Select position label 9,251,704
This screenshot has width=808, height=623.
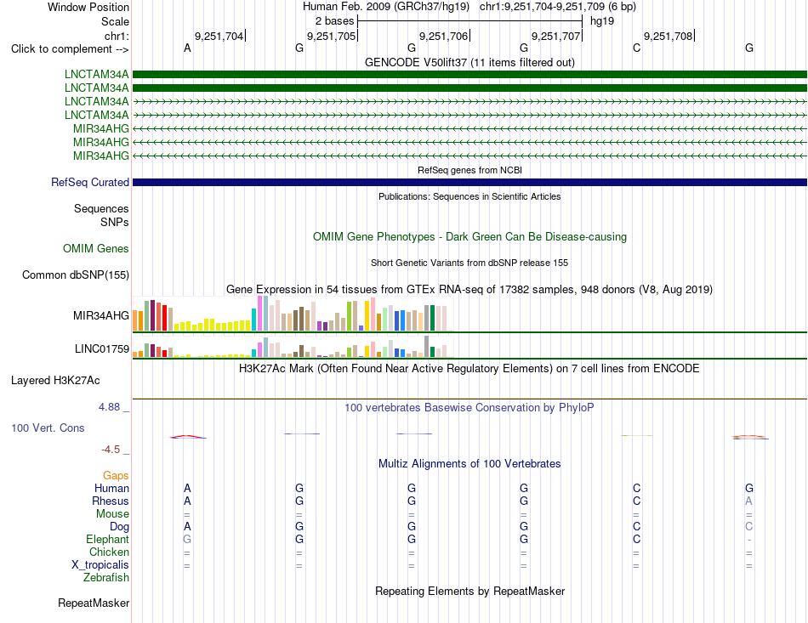(x=219, y=36)
